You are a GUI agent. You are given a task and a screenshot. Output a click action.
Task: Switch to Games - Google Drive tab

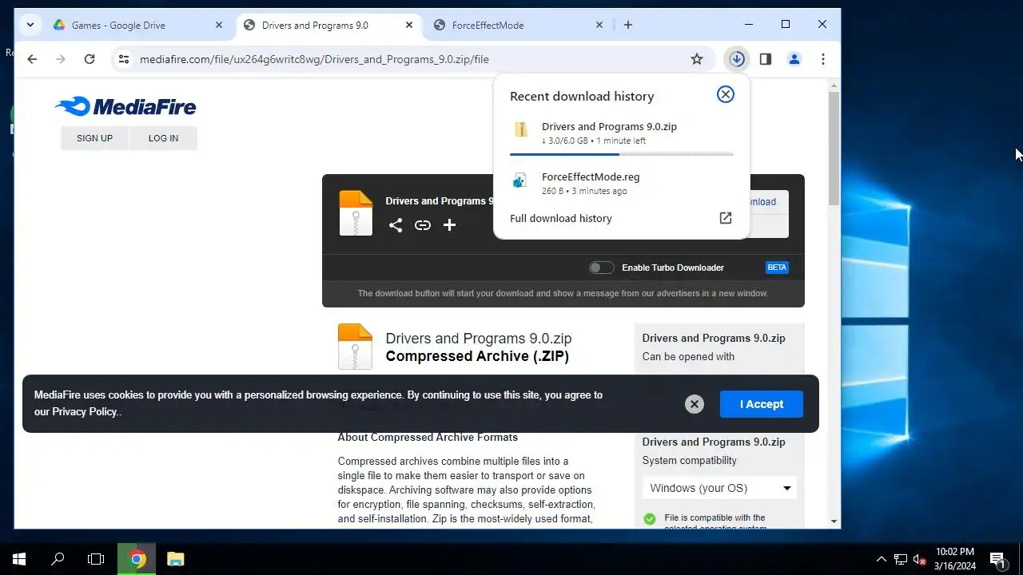coord(137,26)
